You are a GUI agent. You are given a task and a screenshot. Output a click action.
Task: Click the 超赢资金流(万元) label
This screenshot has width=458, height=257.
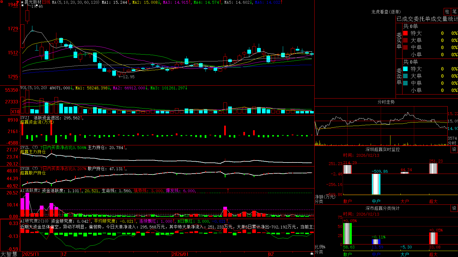click(37, 122)
